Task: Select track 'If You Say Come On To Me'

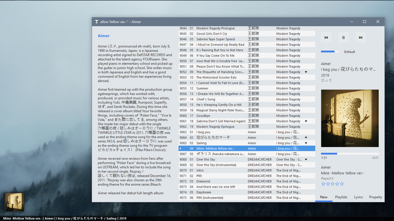Action: (247, 56)
